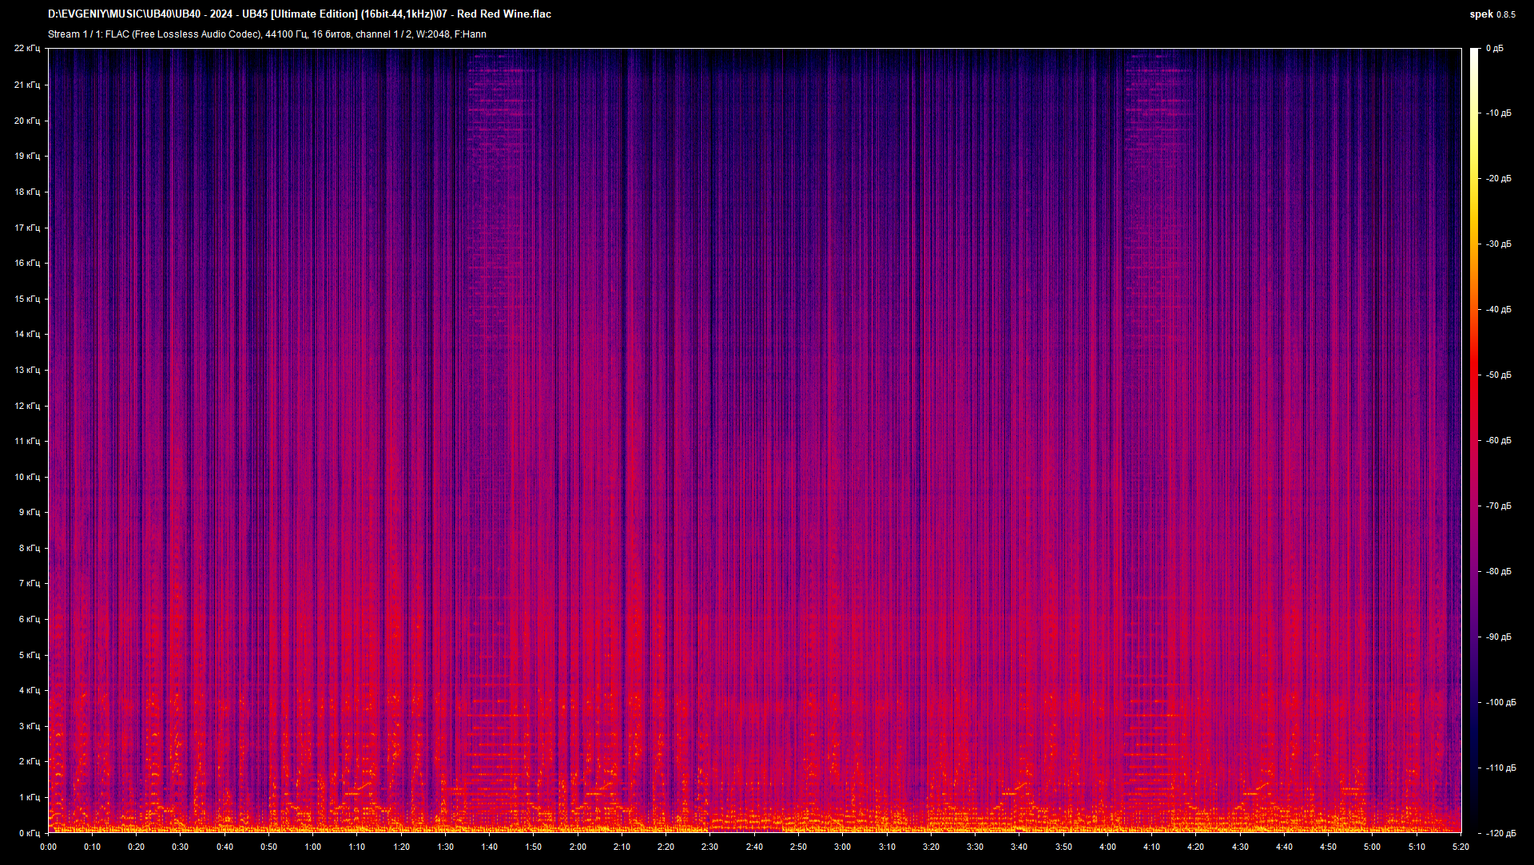
Task: Click the 1:30 time axis label
Action: pos(445,847)
